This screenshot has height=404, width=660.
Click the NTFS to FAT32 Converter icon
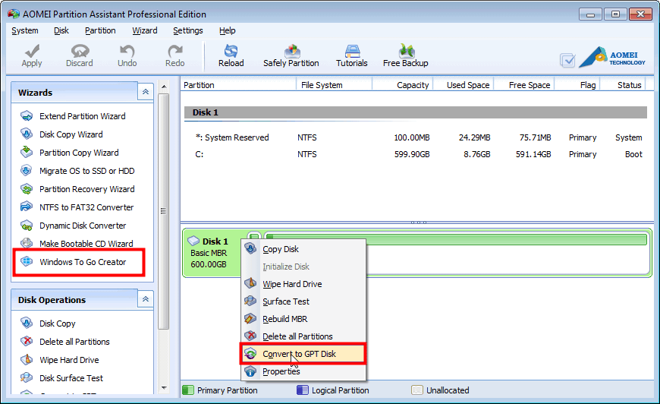(x=27, y=207)
